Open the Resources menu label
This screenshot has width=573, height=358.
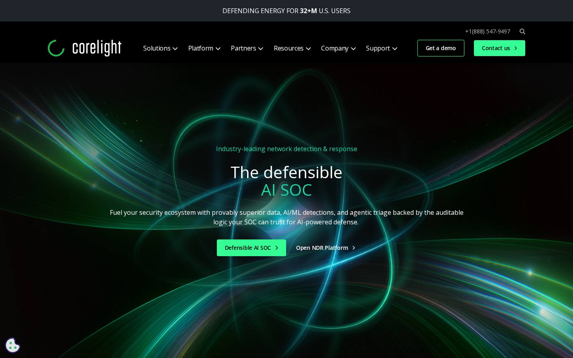pos(288,48)
